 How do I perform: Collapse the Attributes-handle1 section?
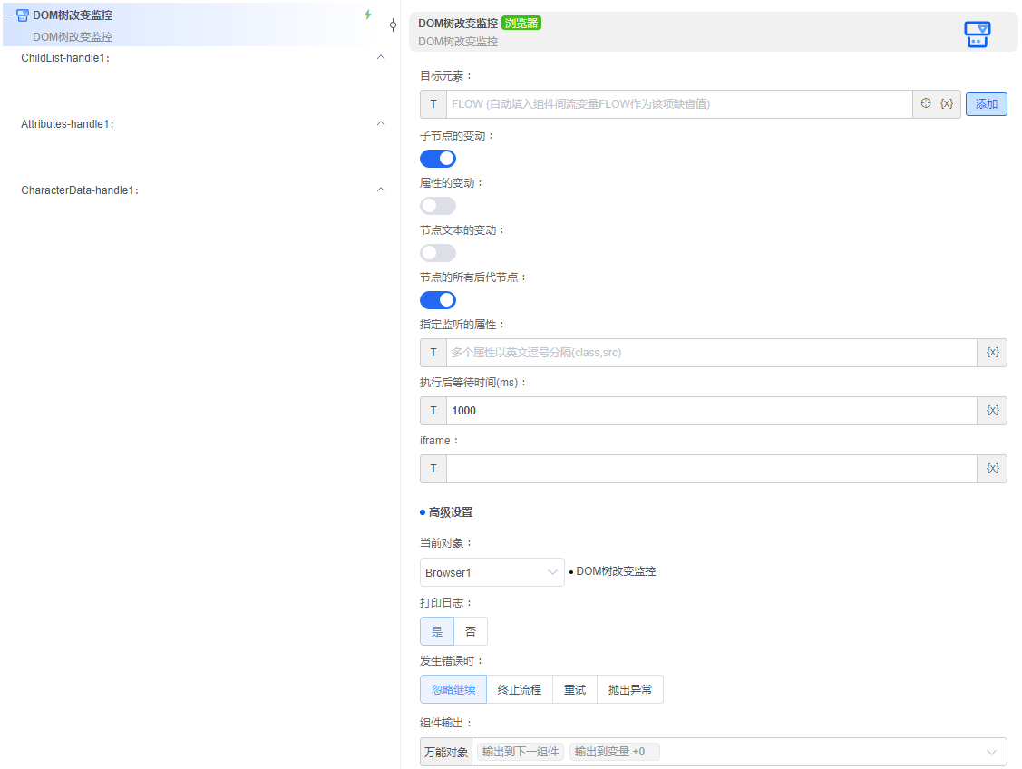(381, 123)
